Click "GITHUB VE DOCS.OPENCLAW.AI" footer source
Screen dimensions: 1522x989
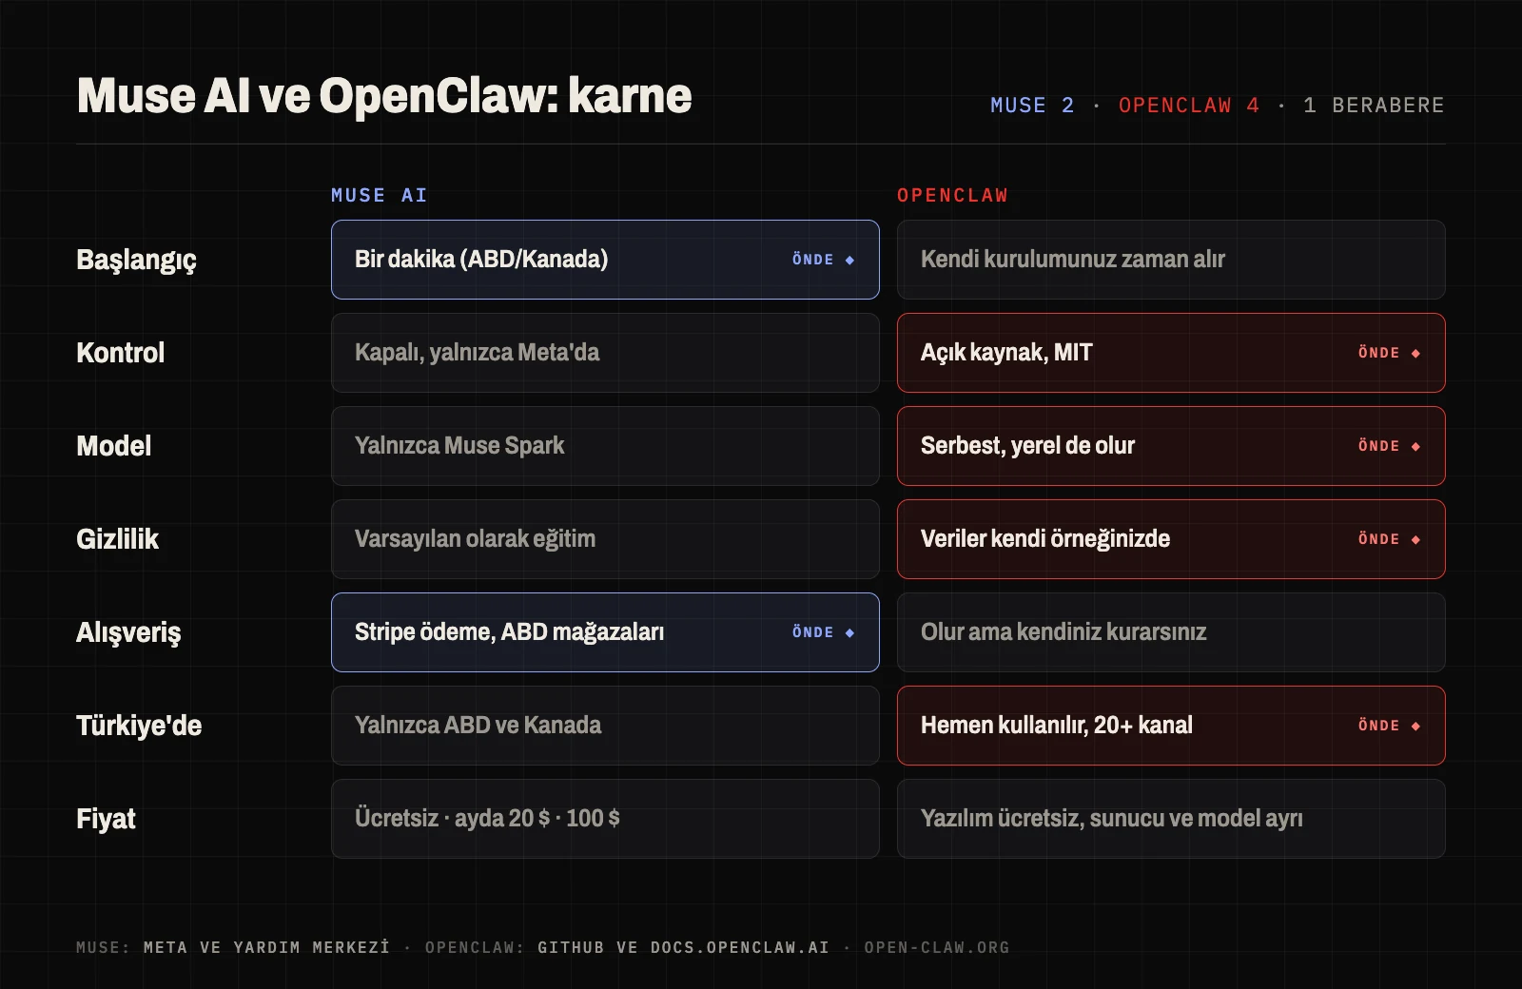[x=683, y=947]
